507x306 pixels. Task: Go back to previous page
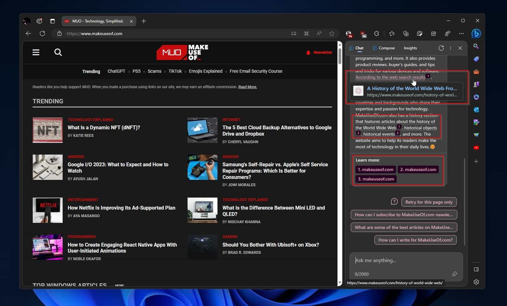tap(28, 34)
